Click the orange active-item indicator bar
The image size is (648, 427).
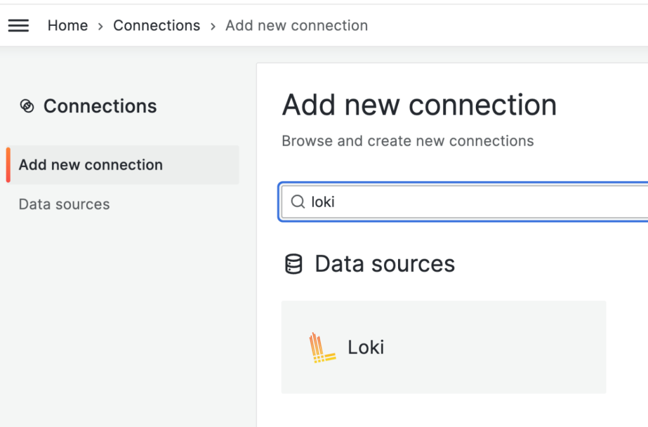click(x=8, y=165)
